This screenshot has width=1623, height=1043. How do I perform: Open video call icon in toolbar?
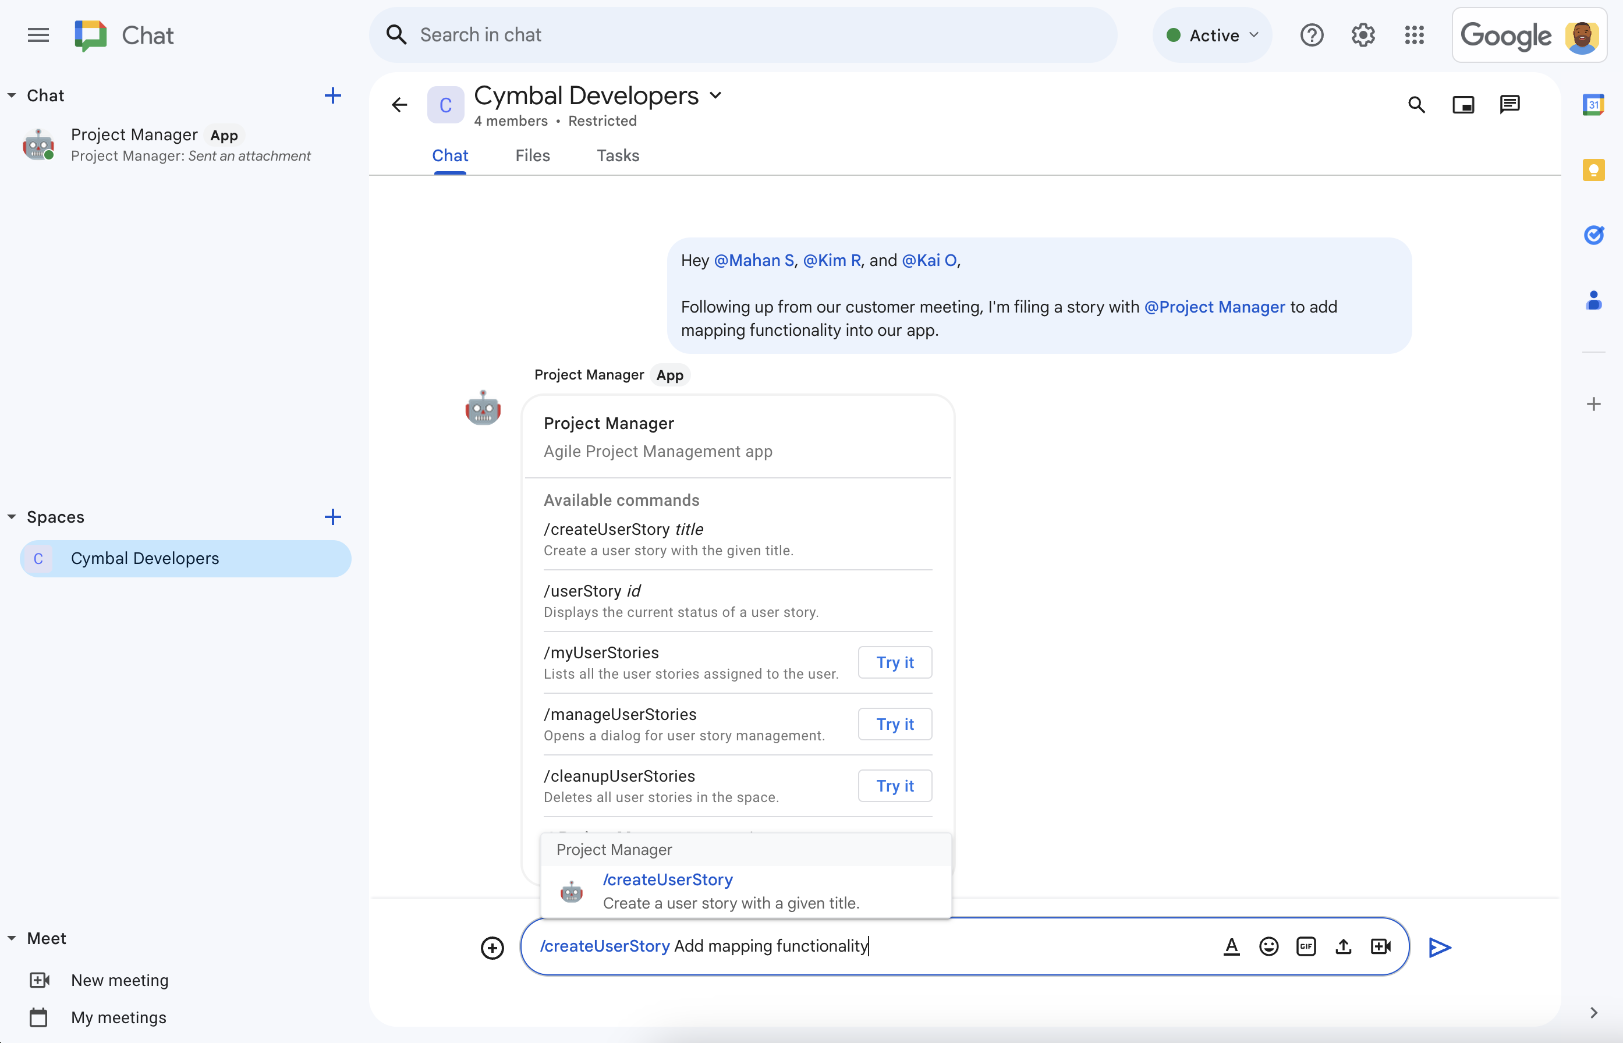tap(1381, 945)
